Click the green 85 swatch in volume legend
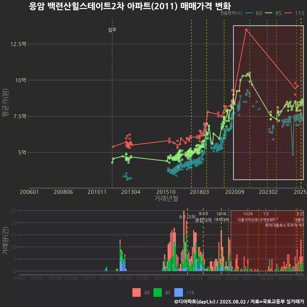The height and width of the screenshot is (307, 307). [x=158, y=293]
